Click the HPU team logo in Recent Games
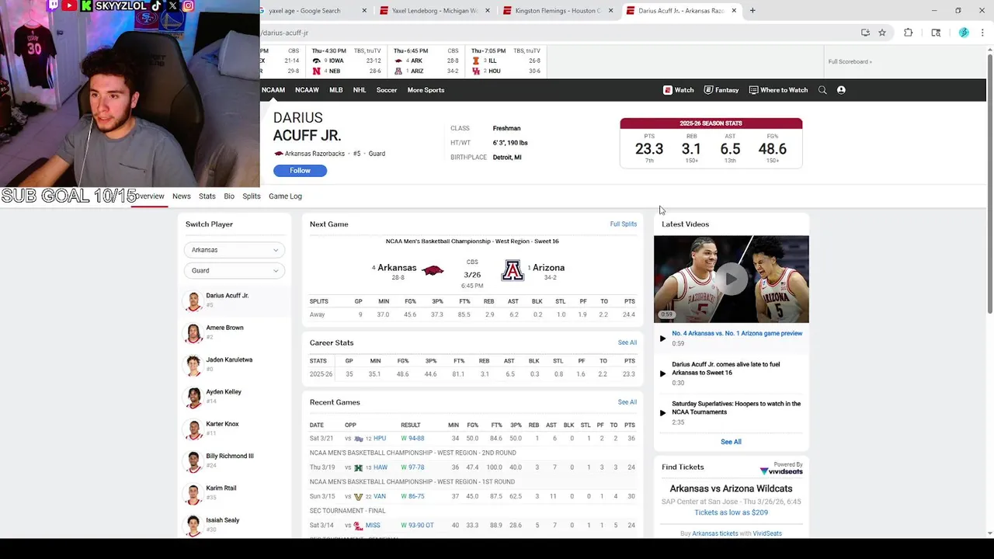The image size is (994, 559). 358,439
